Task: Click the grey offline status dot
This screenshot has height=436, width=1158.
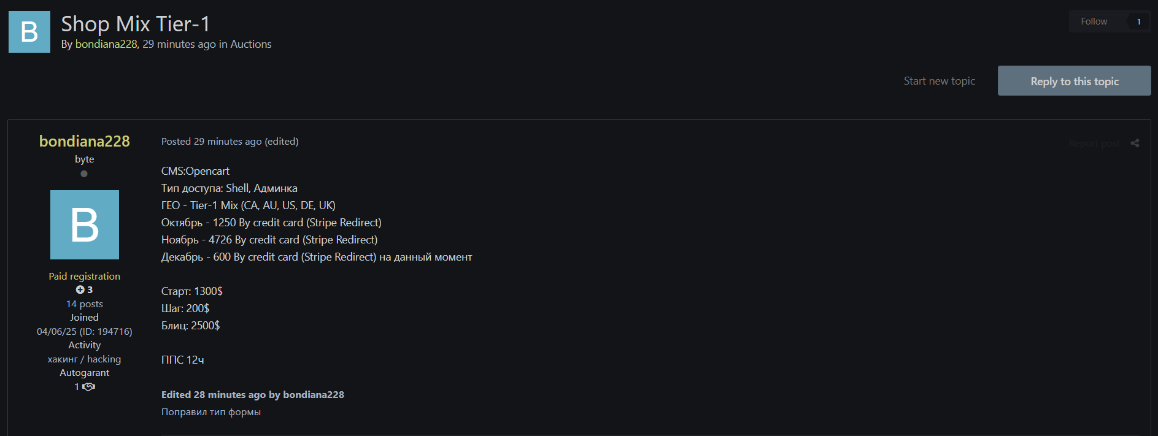Action: click(x=84, y=174)
